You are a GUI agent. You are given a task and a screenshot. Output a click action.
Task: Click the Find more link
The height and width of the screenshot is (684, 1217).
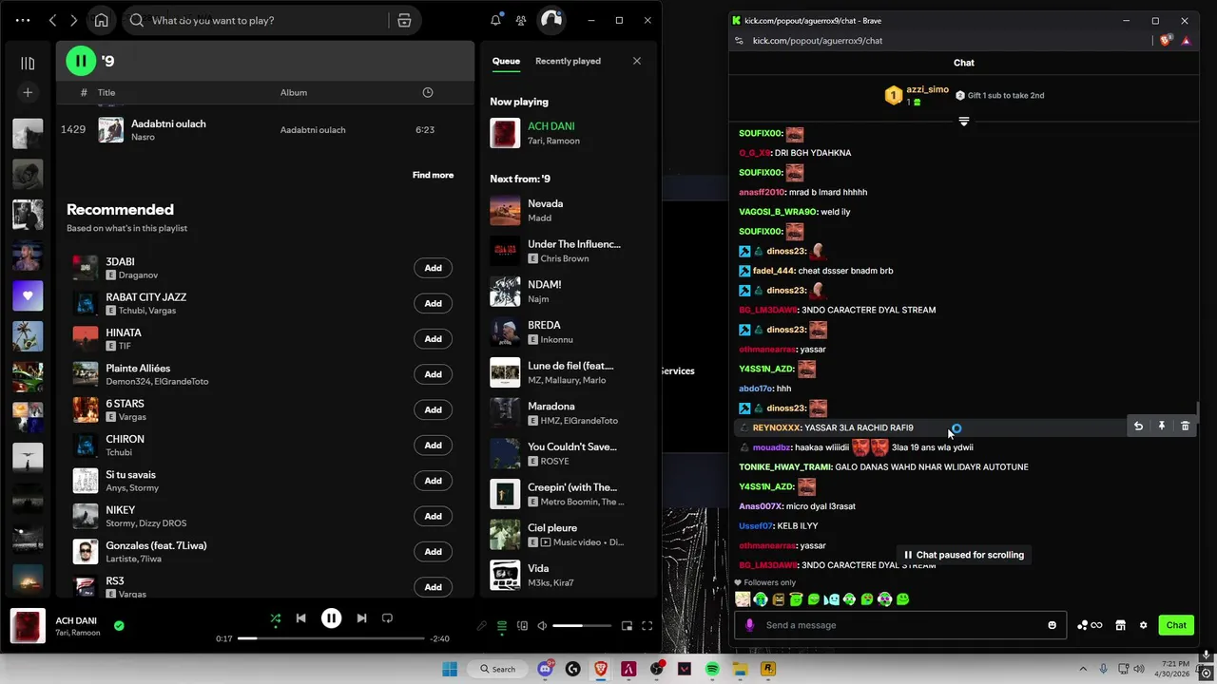[433, 175]
